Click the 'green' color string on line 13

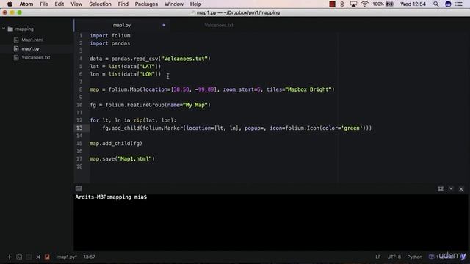(x=352, y=128)
